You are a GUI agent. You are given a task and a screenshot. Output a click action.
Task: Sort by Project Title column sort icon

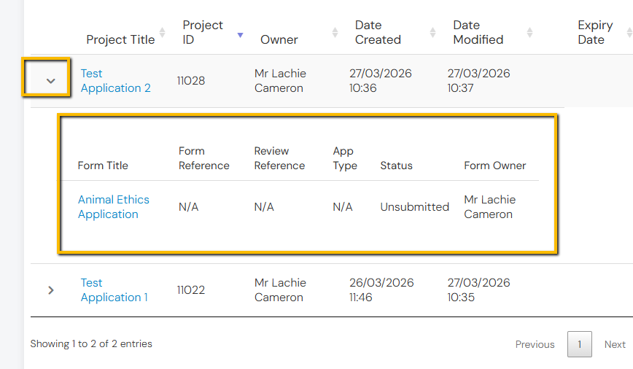tap(162, 32)
